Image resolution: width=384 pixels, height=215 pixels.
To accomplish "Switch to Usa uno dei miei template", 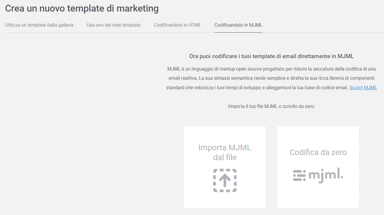I will (113, 25).
